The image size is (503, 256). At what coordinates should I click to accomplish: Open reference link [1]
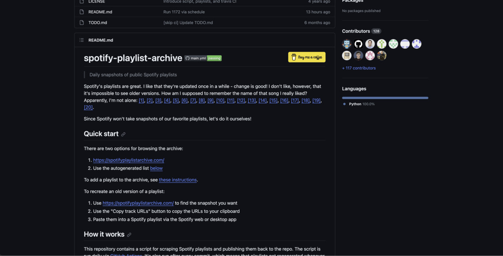tap(141, 101)
